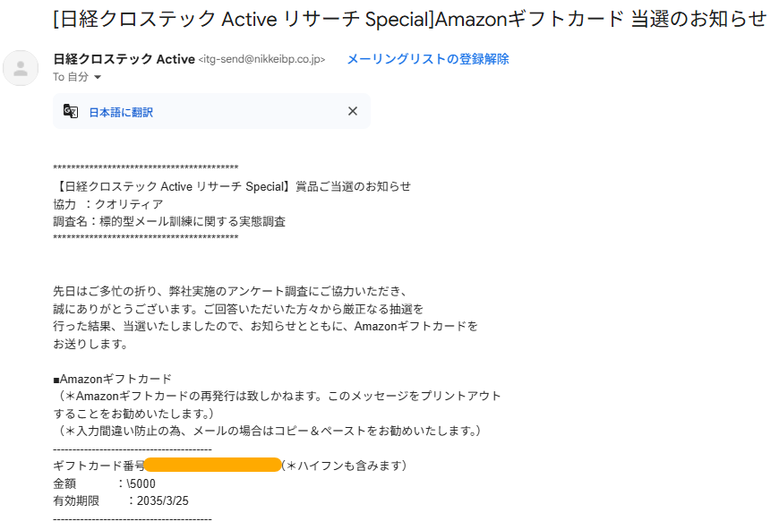Click the email subject heading text
This screenshot has height=530, width=779.
tap(410, 19)
